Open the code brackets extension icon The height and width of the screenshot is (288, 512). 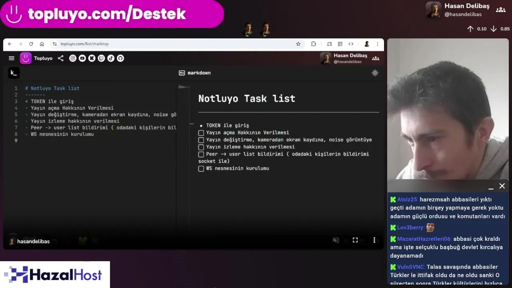point(351,44)
